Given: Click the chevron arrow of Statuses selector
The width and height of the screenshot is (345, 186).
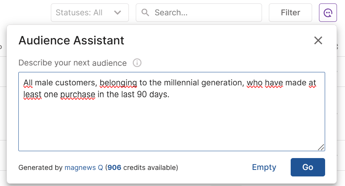Looking at the screenshot, I should click(117, 13).
